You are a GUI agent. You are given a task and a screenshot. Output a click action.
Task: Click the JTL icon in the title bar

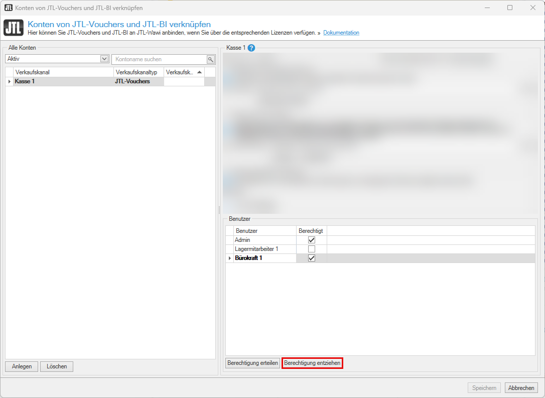click(8, 8)
